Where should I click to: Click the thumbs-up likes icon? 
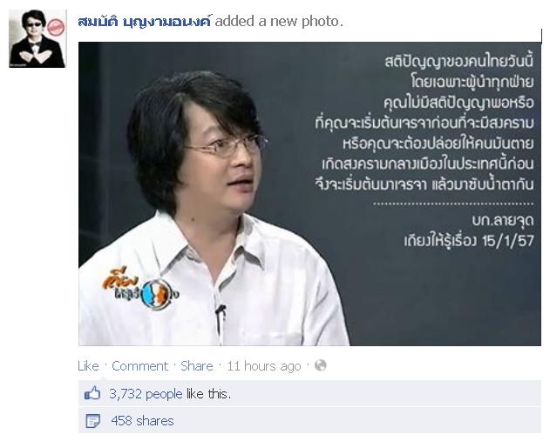92,394
